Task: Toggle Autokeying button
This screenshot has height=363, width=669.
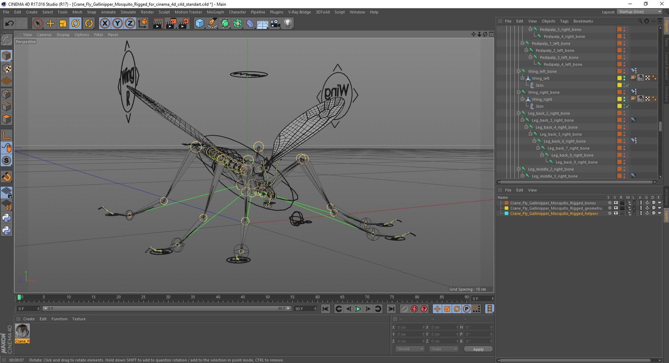Action: pyautogui.click(x=414, y=309)
